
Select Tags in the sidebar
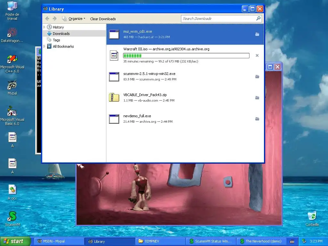[56, 40]
